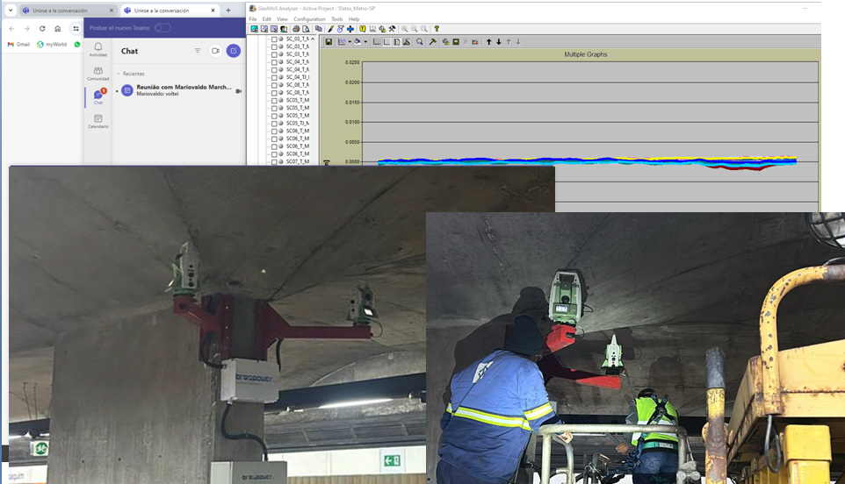This screenshot has width=845, height=484.
Task: Click the yellow exclamation message icon
Action: click(363, 29)
